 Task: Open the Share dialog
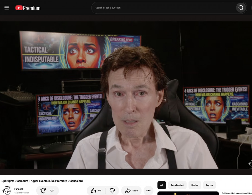pyautogui.click(x=131, y=191)
